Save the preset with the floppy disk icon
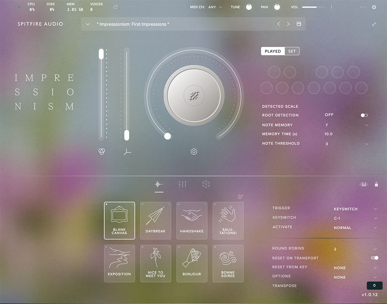Image resolution: width=387 pixels, height=304 pixels. tap(299, 24)
